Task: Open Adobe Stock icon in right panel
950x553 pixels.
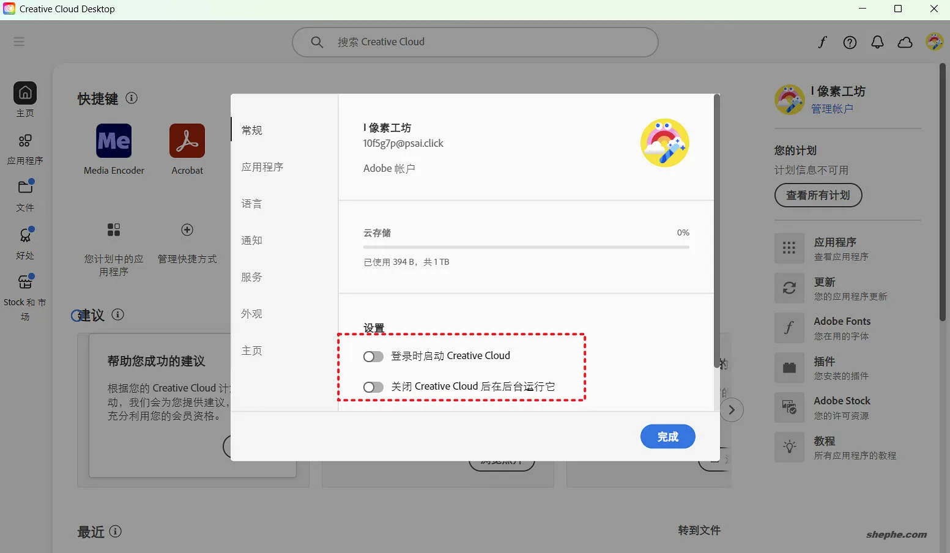Action: (x=789, y=407)
